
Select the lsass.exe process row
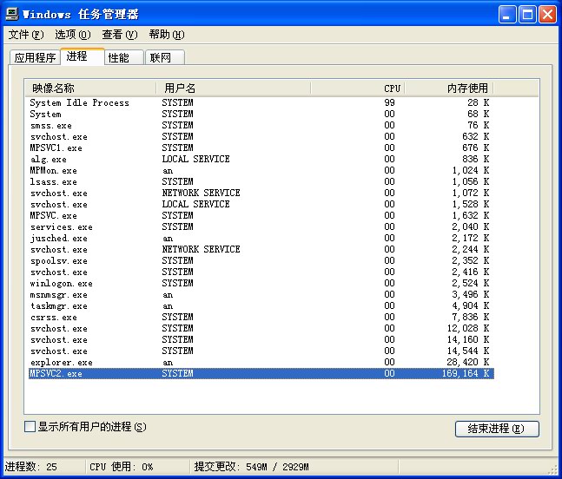pyautogui.click(x=261, y=182)
